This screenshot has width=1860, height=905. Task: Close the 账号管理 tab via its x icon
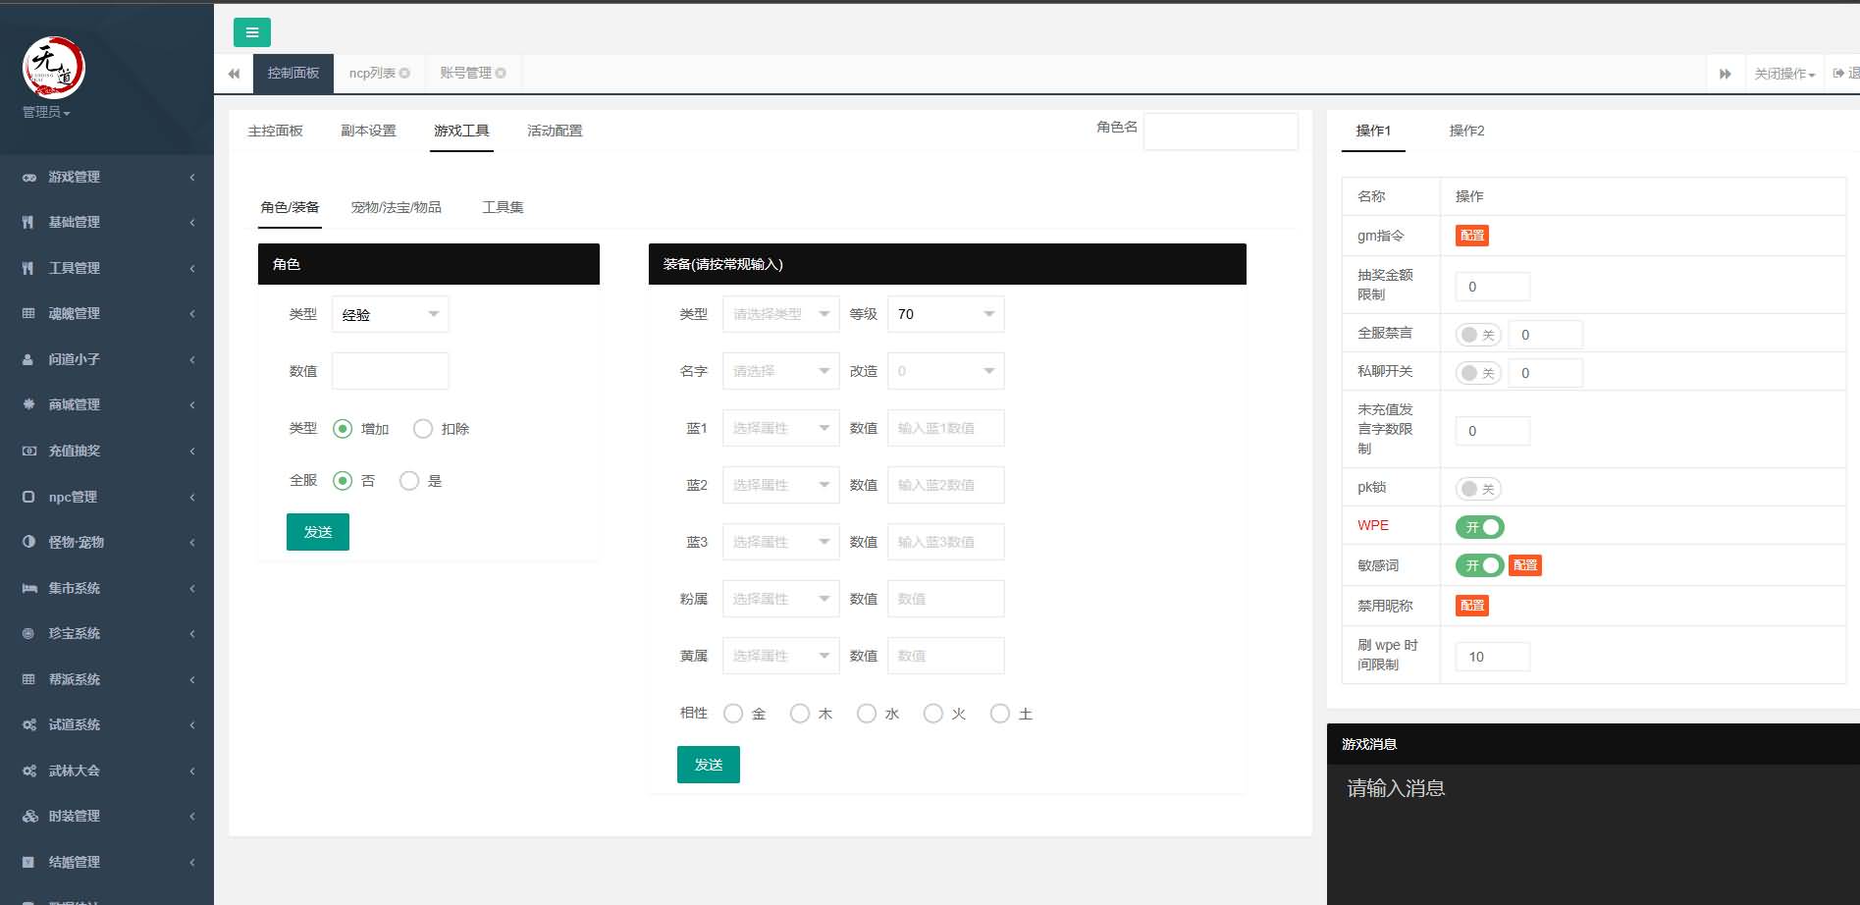click(x=501, y=74)
